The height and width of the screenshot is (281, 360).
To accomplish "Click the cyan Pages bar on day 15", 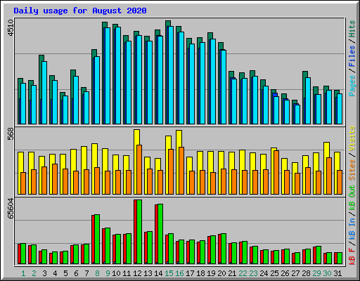I will click(x=171, y=75).
